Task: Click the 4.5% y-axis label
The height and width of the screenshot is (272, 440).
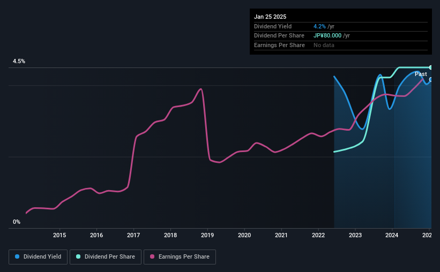Action: 19,62
